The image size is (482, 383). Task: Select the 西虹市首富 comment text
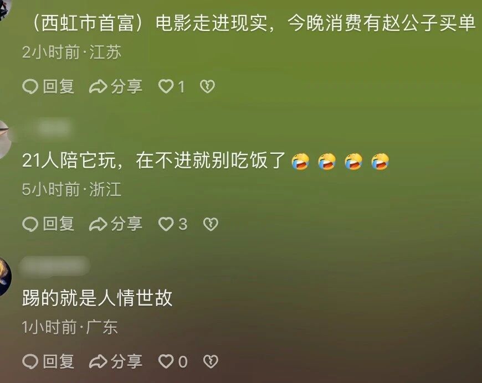(x=253, y=23)
